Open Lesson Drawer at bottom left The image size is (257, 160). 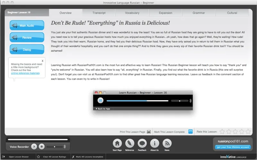pyautogui.click(x=18, y=157)
